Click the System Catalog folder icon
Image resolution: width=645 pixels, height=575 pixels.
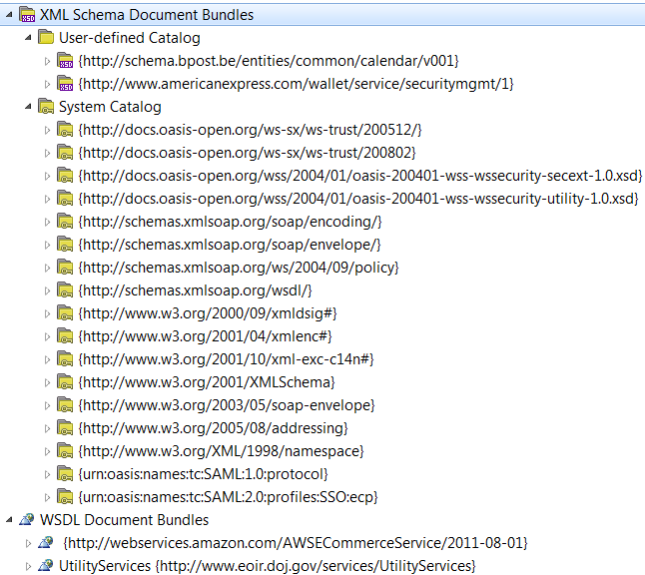46,107
